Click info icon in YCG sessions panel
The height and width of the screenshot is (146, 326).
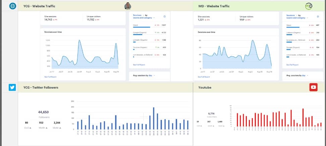click(x=164, y=16)
